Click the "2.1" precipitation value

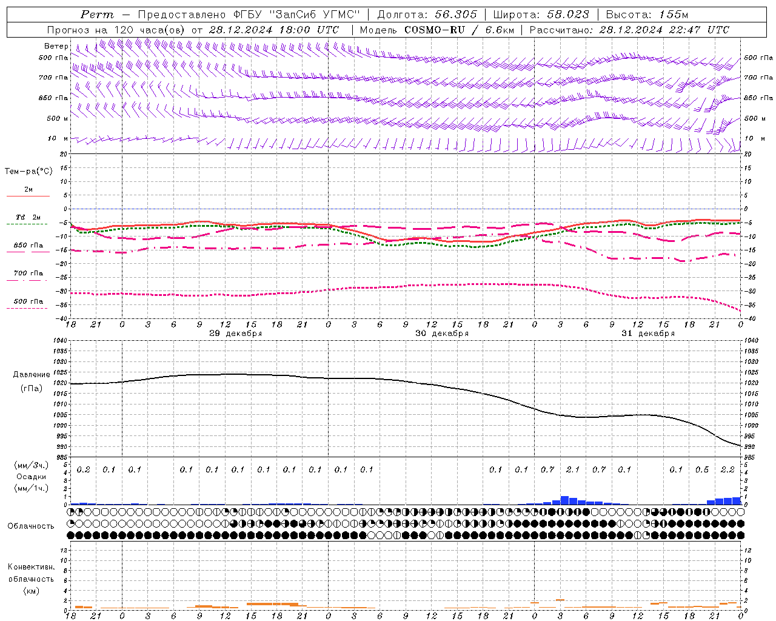573,470
